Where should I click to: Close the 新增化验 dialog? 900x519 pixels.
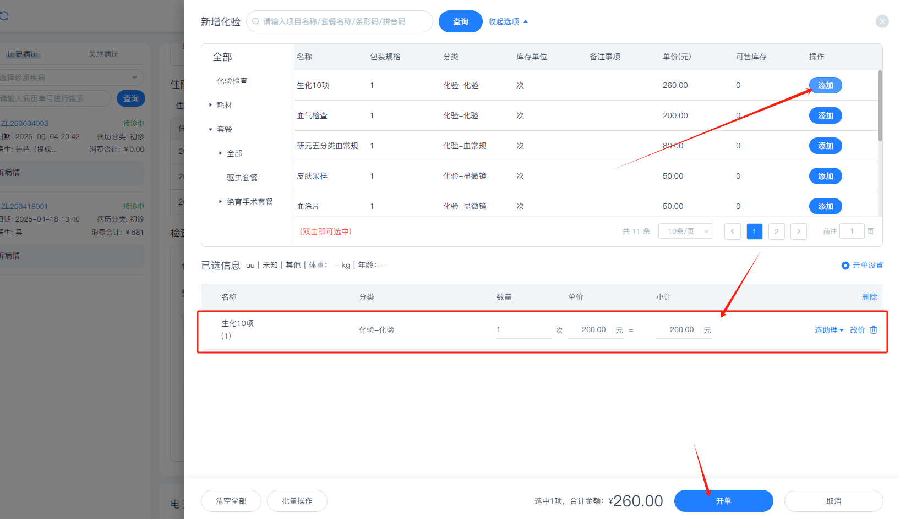click(x=882, y=21)
